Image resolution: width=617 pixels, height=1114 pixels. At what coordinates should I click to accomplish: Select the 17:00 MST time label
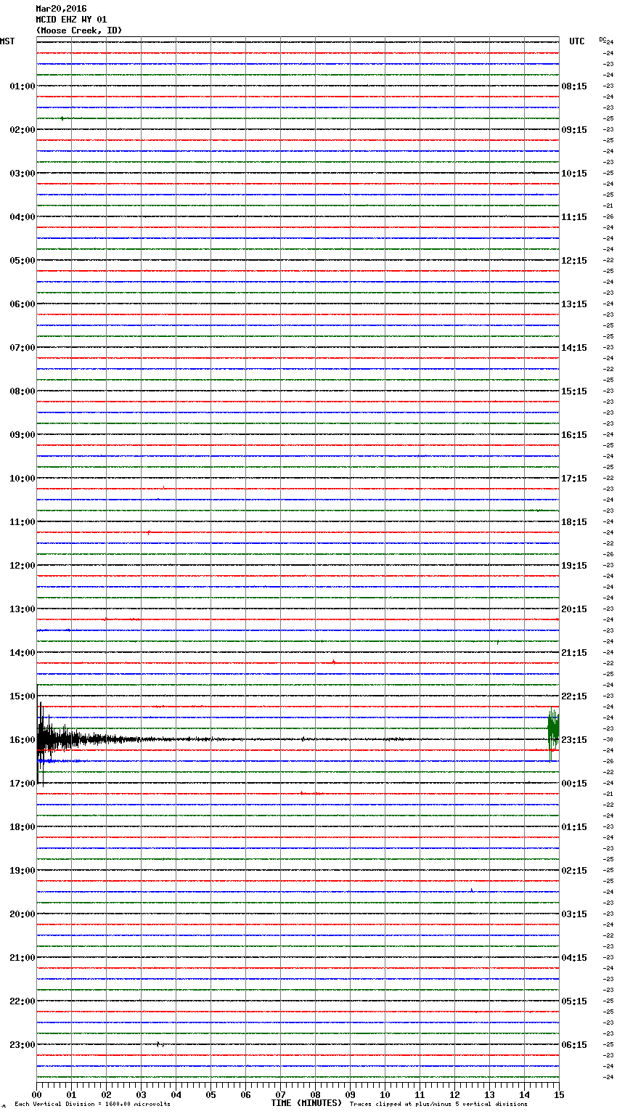pos(23,784)
